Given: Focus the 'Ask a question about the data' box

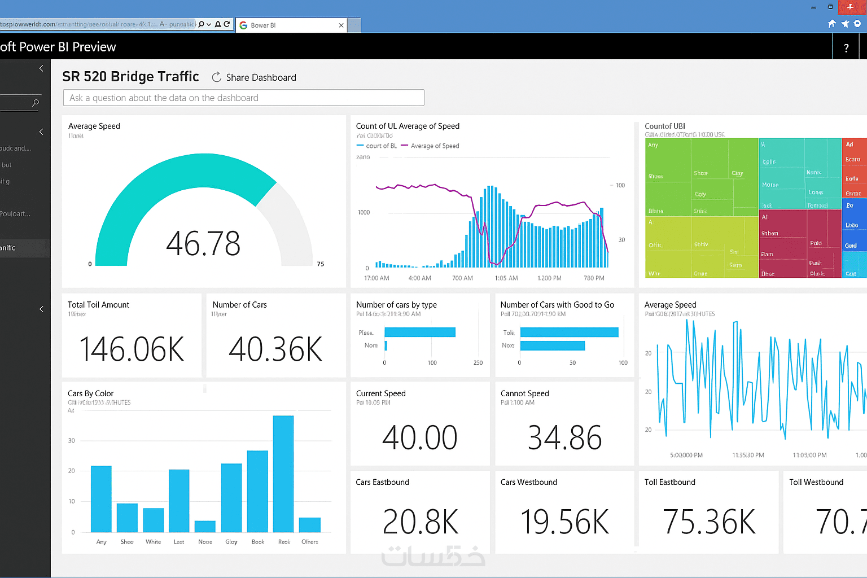Looking at the screenshot, I should coord(243,98).
